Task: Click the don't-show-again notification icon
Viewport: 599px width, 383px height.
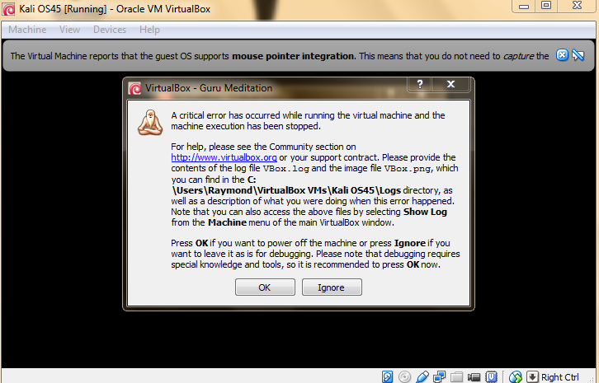Action: (578, 56)
